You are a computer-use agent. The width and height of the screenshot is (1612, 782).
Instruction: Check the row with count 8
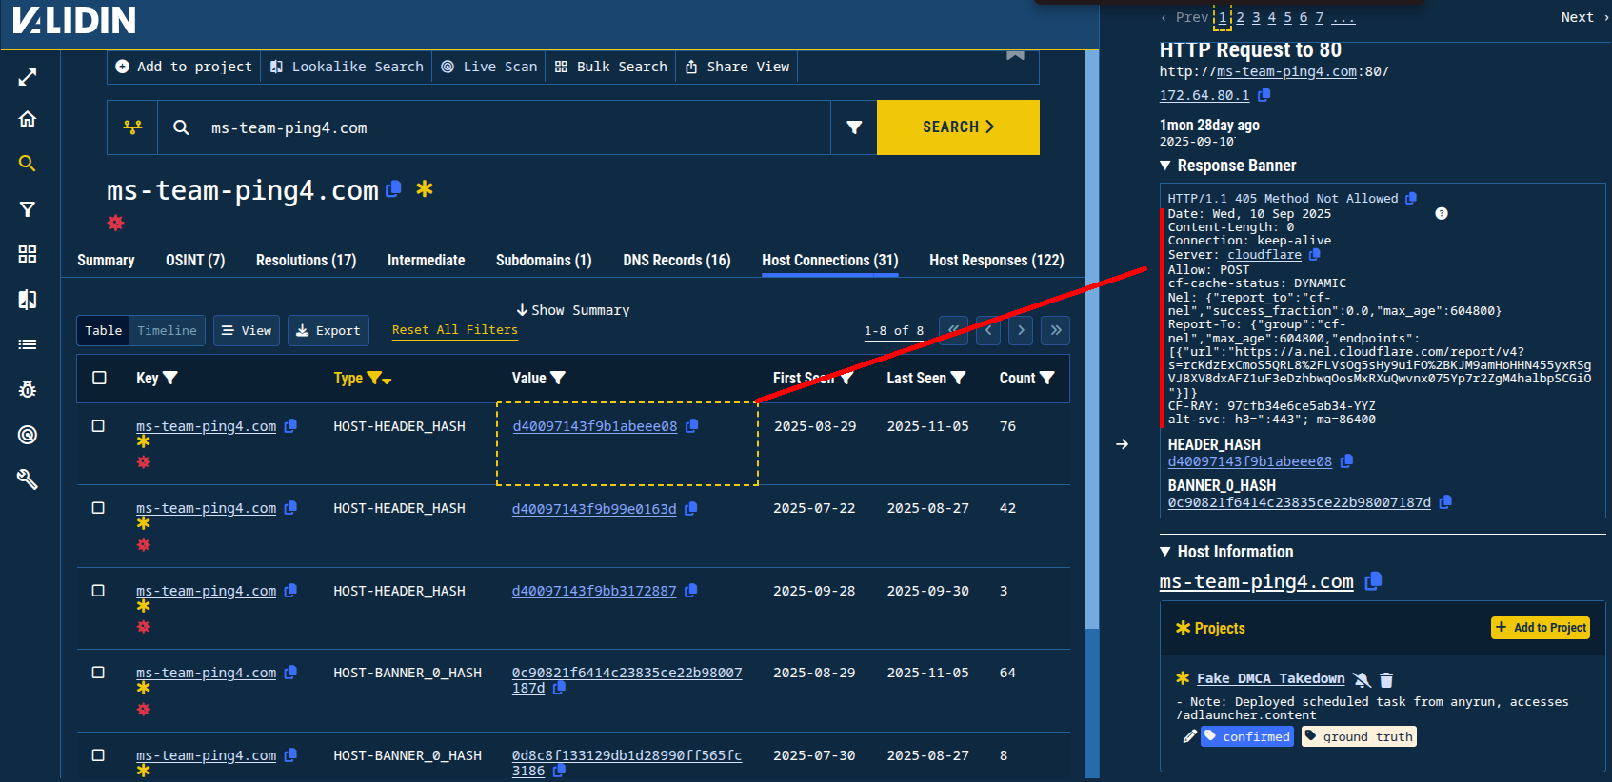click(98, 755)
